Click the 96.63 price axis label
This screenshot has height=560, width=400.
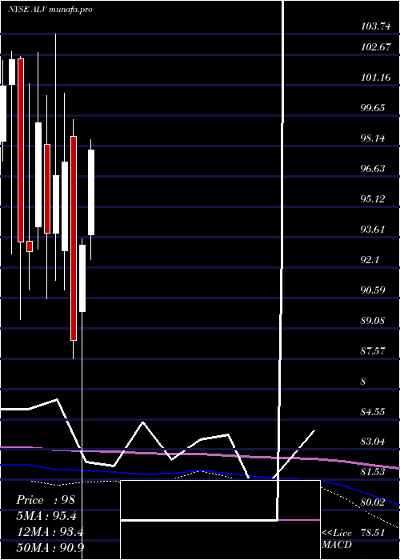tap(373, 168)
